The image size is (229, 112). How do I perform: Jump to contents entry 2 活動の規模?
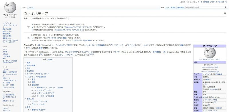point(30,66)
